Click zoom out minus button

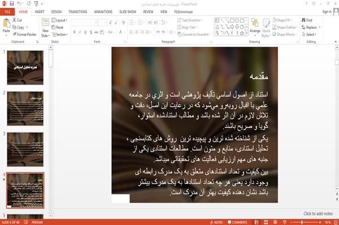click(292, 222)
